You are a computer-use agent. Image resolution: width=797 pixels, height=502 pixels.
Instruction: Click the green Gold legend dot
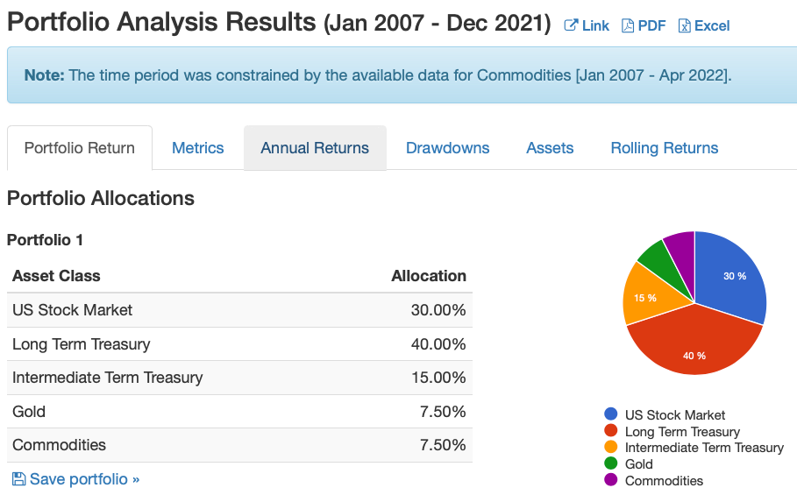pyautogui.click(x=611, y=463)
